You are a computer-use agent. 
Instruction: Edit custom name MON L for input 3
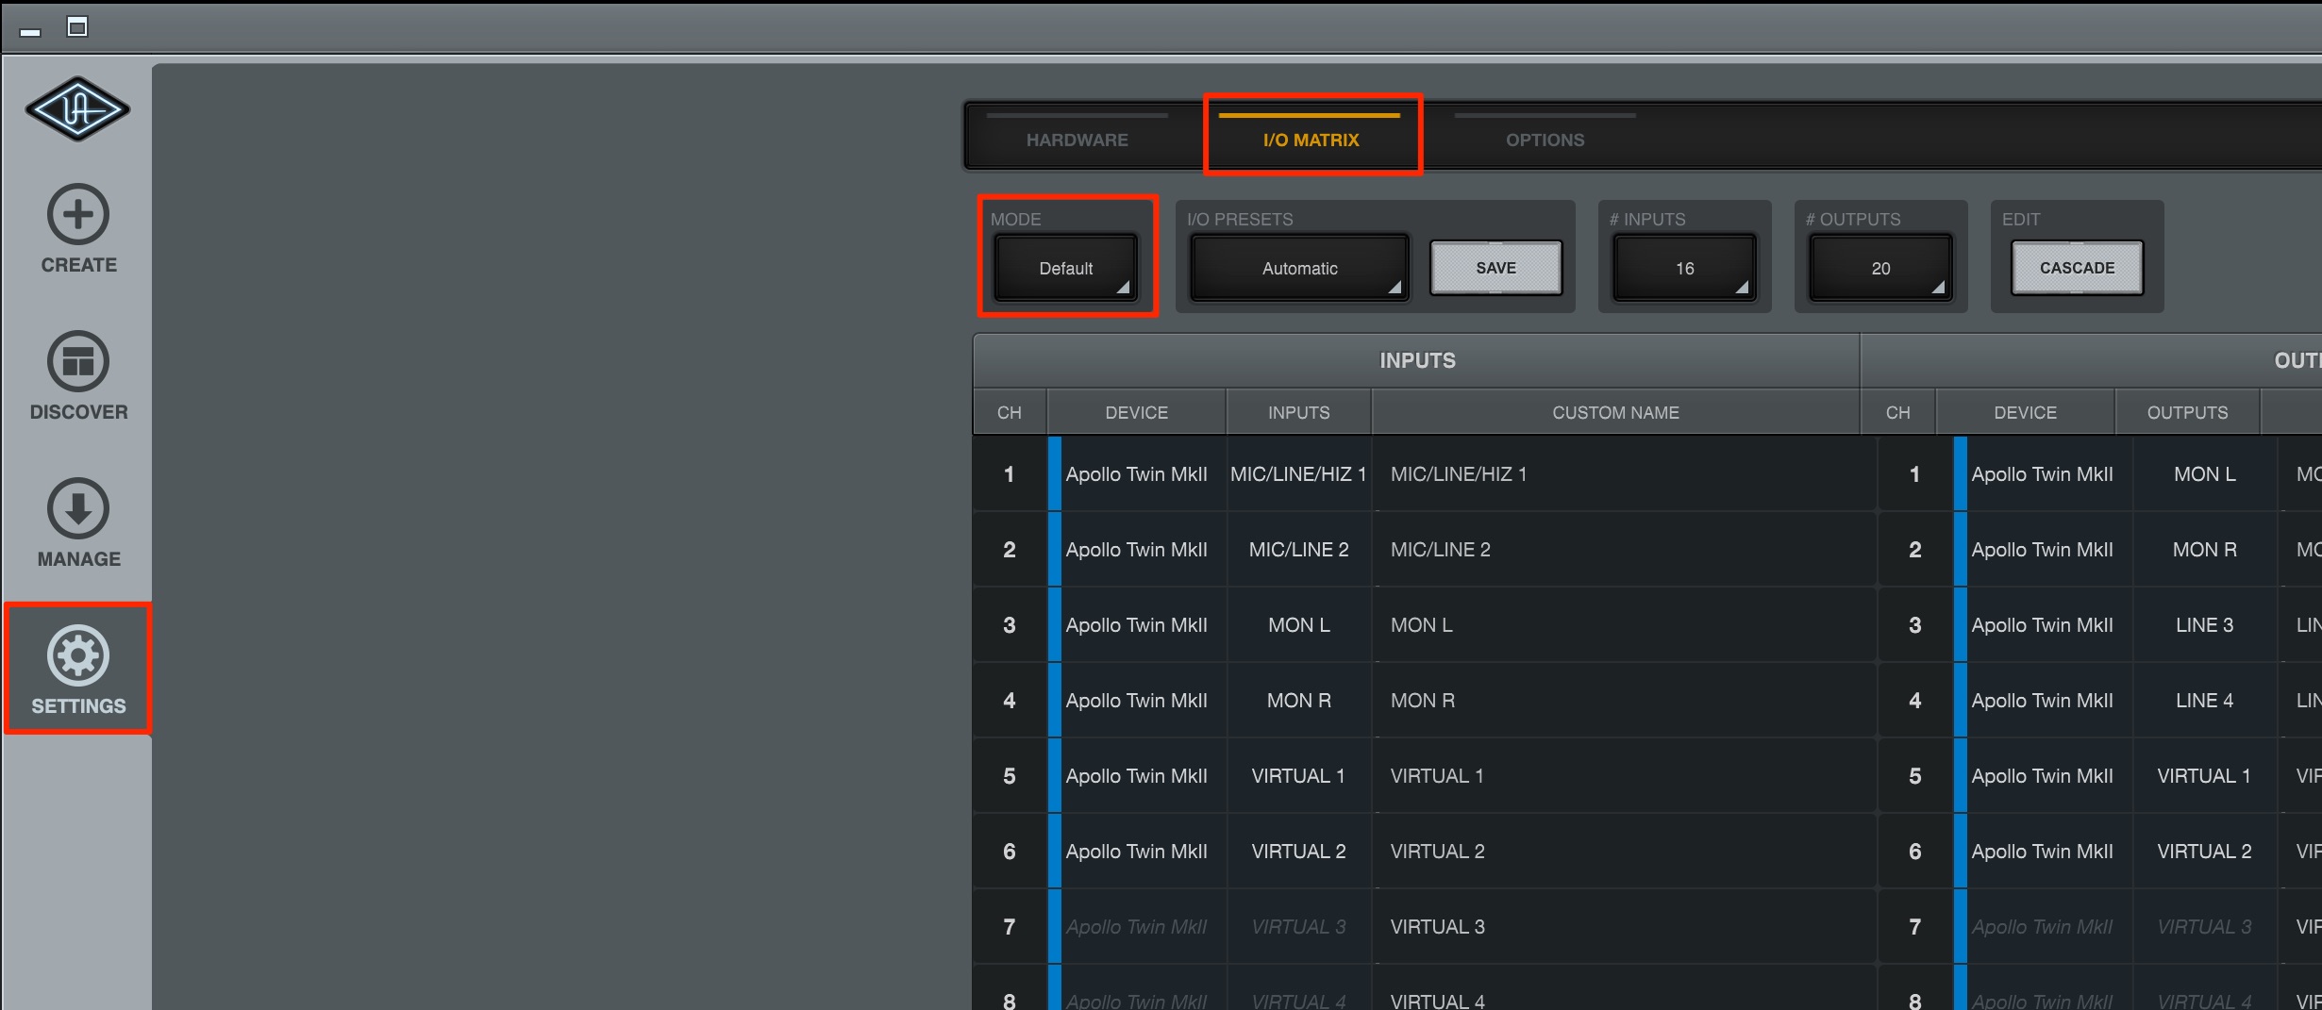click(1624, 624)
